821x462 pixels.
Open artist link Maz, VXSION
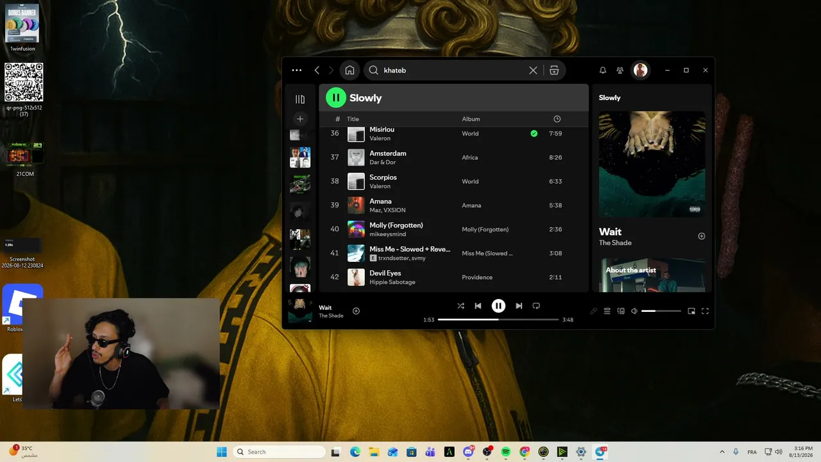tap(387, 210)
